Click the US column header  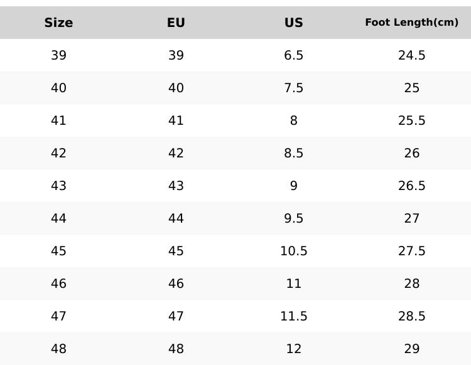coord(293,23)
